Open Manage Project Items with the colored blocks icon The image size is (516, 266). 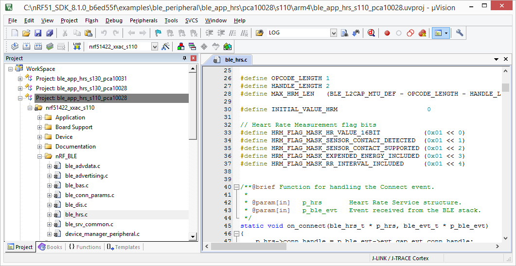coord(180,46)
